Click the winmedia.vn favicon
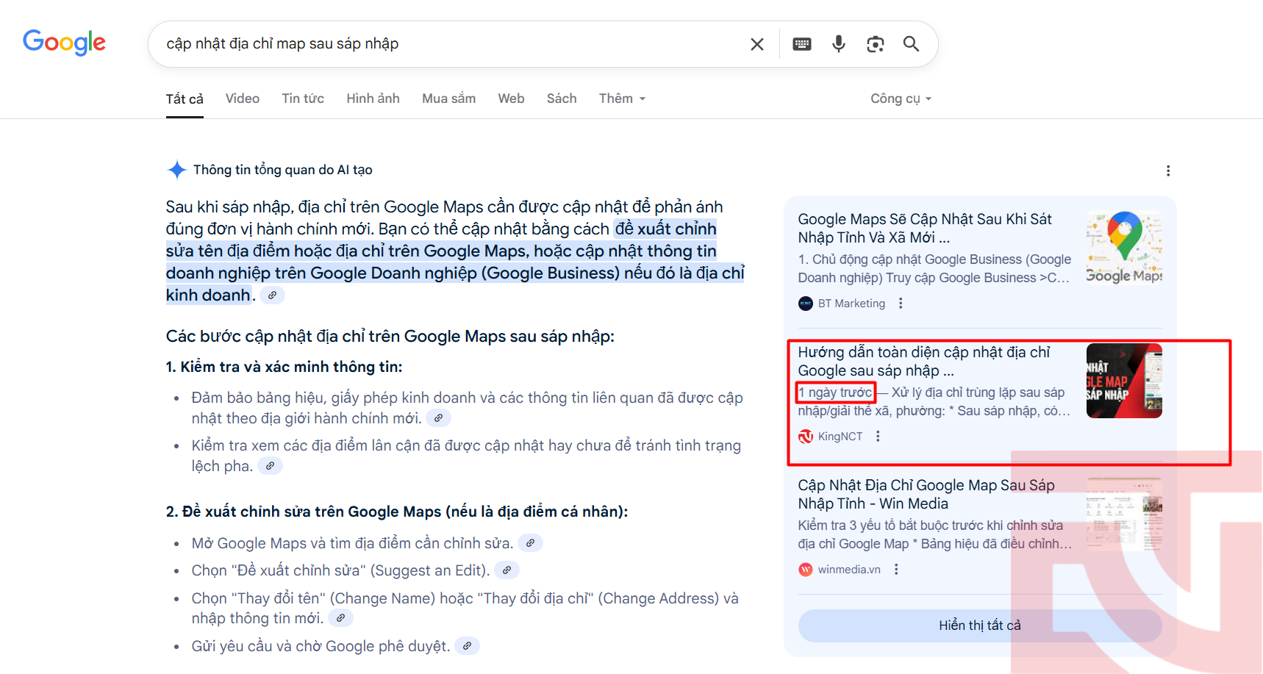The image size is (1263, 674). [806, 570]
